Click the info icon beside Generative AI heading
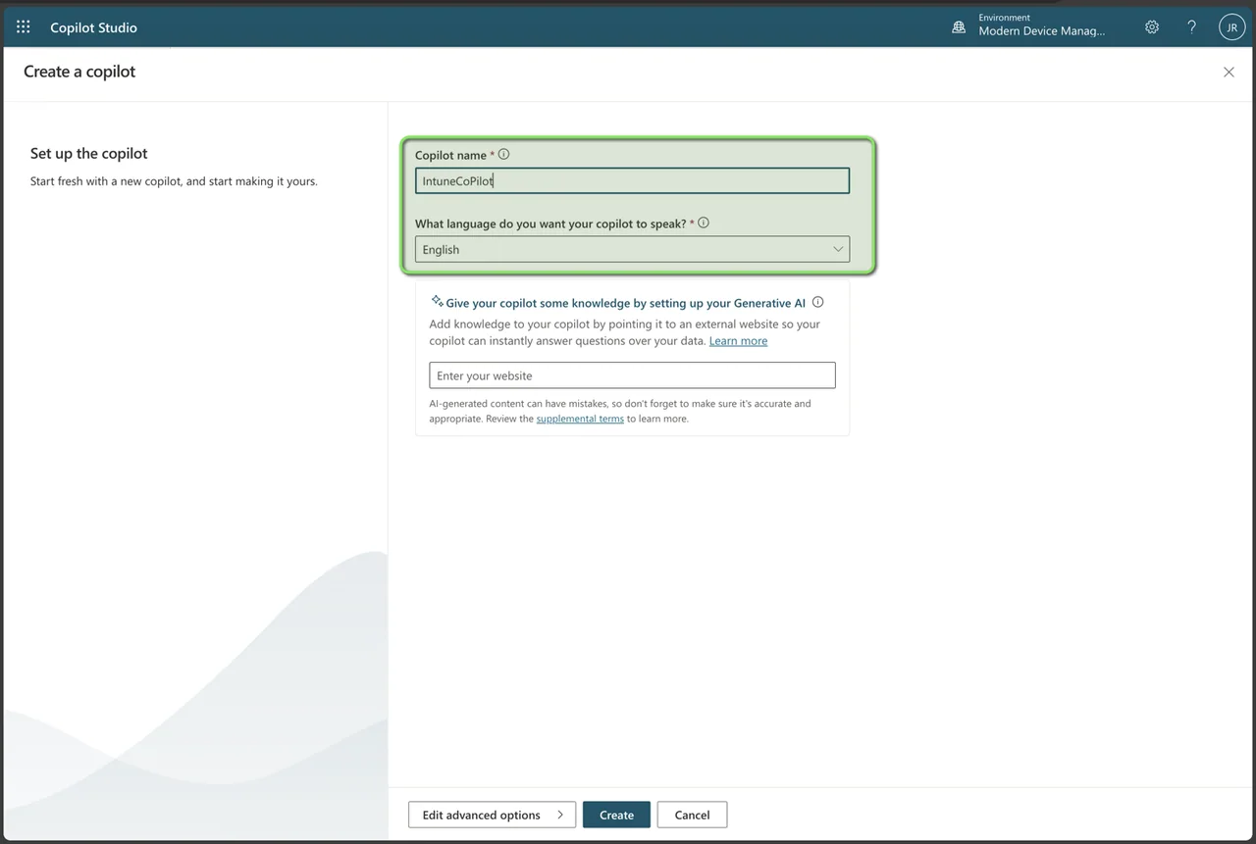The width and height of the screenshot is (1256, 844). (817, 303)
